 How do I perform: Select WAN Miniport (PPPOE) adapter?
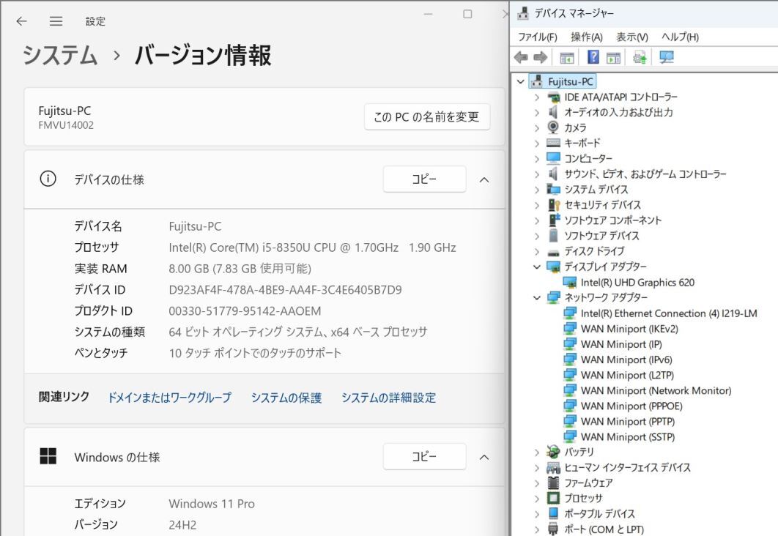click(x=631, y=406)
